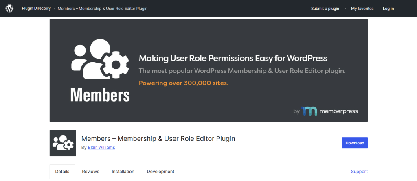Image resolution: width=417 pixels, height=181 pixels.
Task: Open the Plugin Directory link
Action: [x=36, y=9]
